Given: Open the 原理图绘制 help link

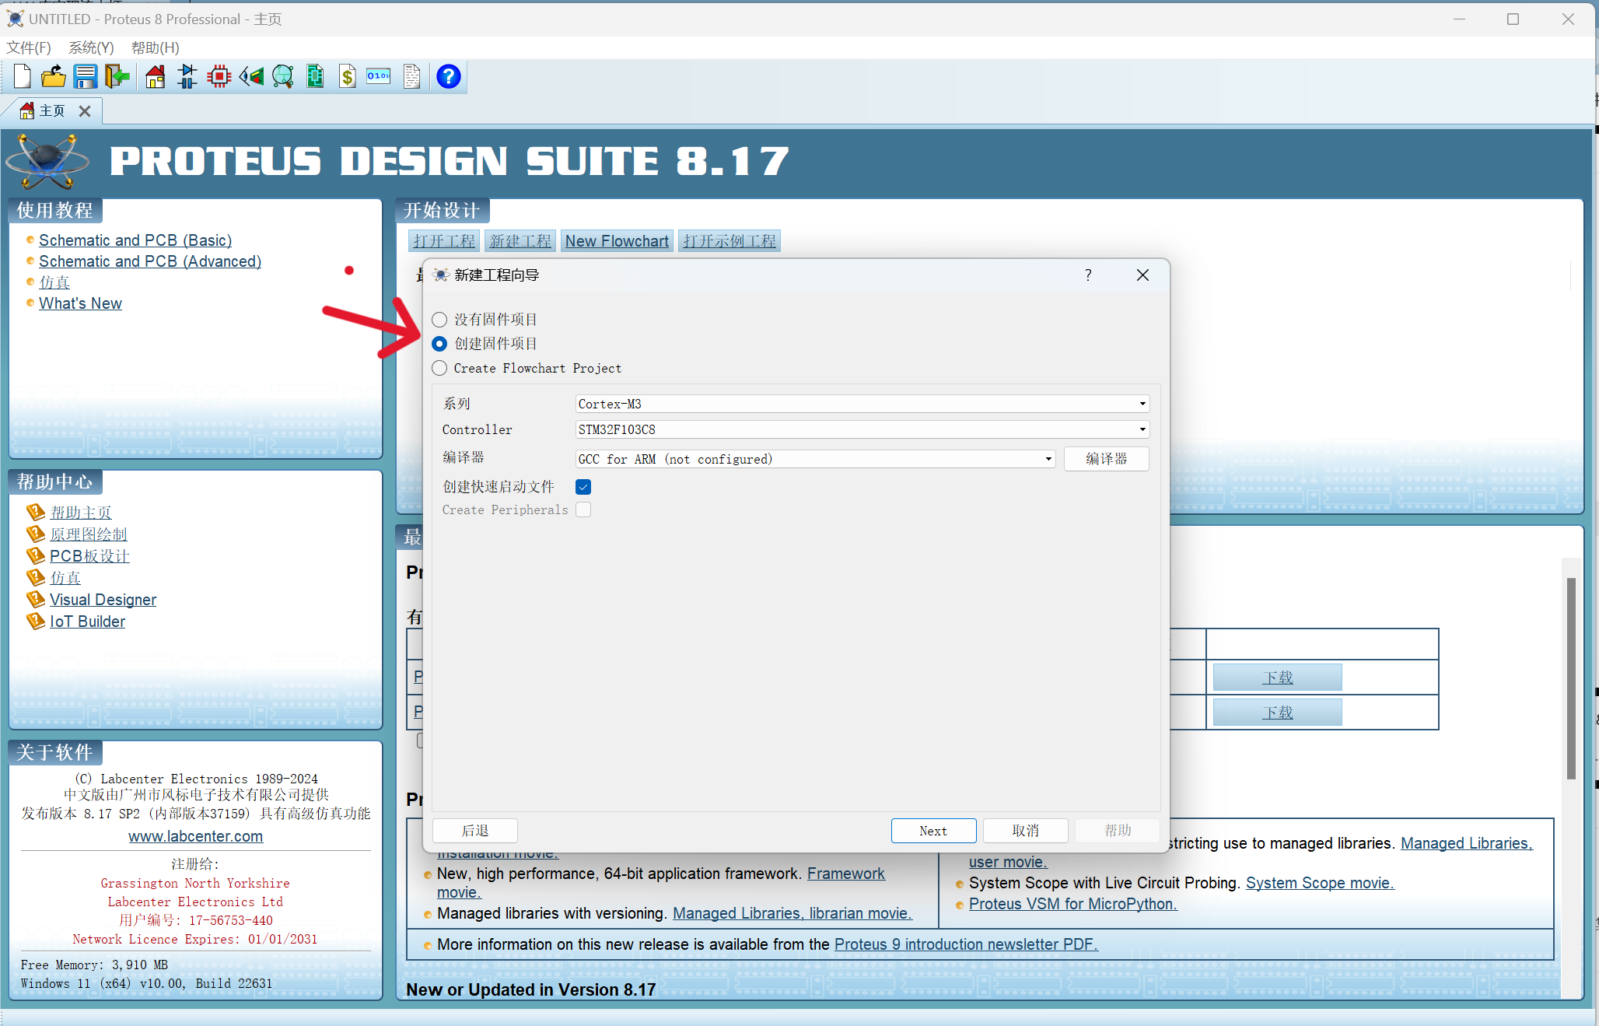Looking at the screenshot, I should coord(89,534).
